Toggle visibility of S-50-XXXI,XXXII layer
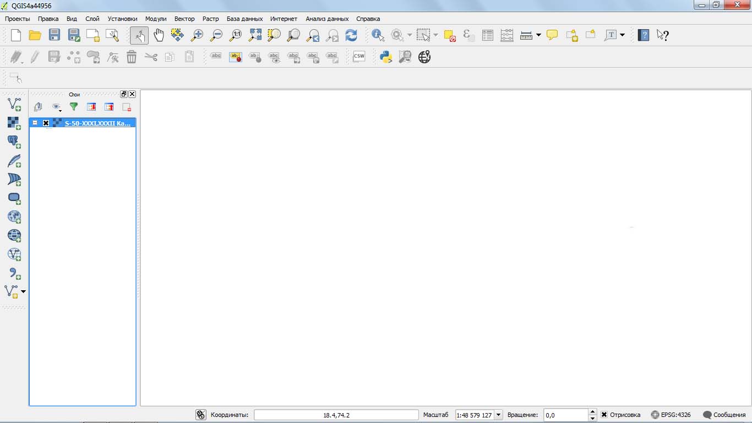Image resolution: width=752 pixels, height=423 pixels. [46, 123]
